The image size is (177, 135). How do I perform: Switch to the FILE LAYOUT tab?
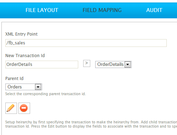click(x=42, y=10)
